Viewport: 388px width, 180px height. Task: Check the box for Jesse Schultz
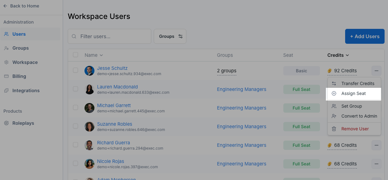pos(75,70)
